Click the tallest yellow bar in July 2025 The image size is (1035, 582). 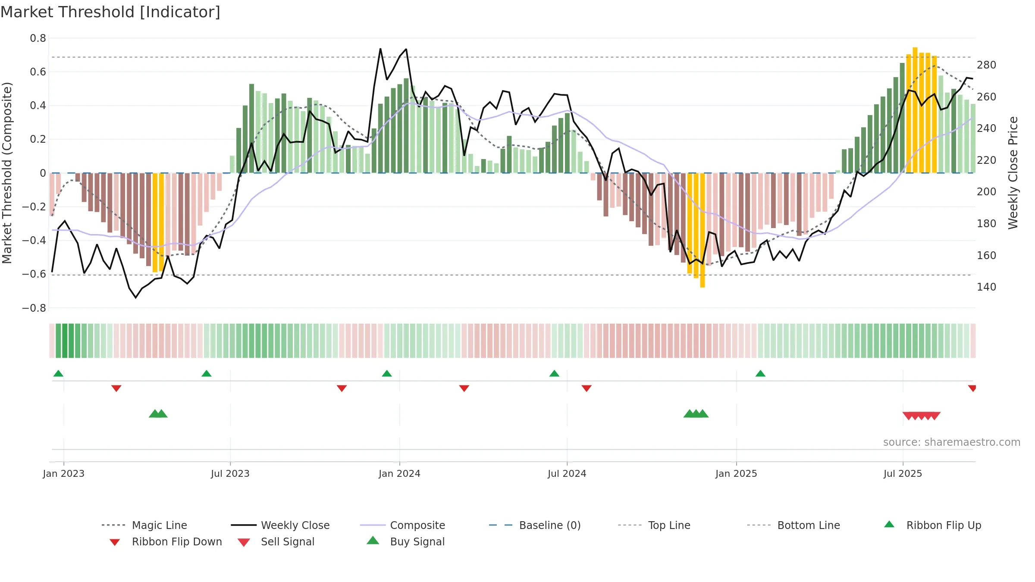[x=915, y=110]
